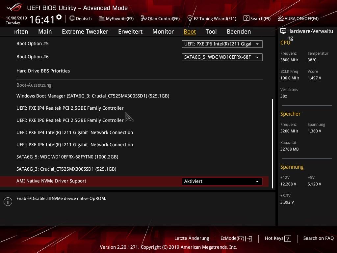Image resolution: width=337 pixels, height=253 pixels.
Task: Click the Qfan Control fan icon
Action: coord(143,18)
